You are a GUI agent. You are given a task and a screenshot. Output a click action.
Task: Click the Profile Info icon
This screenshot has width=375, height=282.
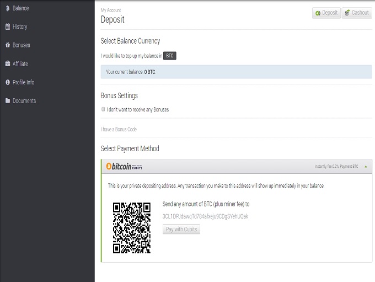tap(8, 82)
